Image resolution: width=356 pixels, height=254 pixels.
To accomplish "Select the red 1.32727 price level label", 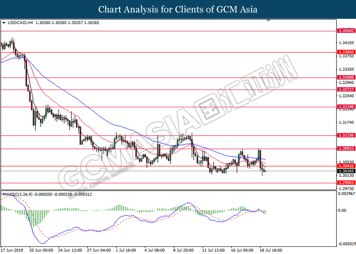I will pyautogui.click(x=346, y=89).
